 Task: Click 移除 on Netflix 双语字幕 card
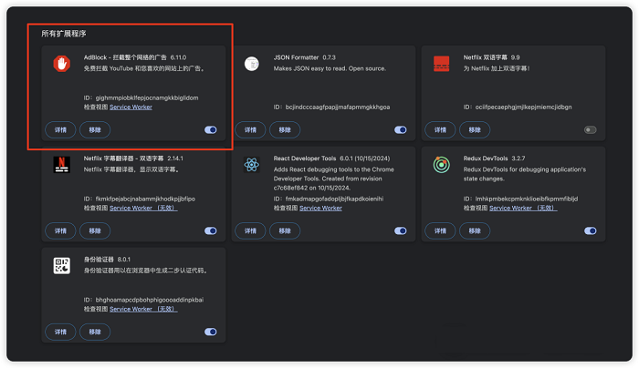click(475, 129)
